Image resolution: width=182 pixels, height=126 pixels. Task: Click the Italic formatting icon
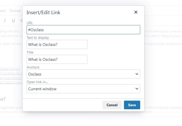click(x=5, y=21)
